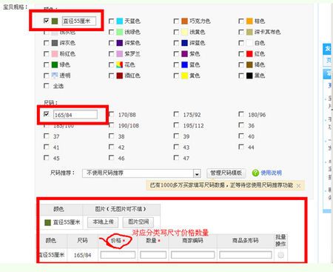The width and height of the screenshot is (333, 272).
Task: Check the 170/88 size checkbox
Action: [x=112, y=114]
